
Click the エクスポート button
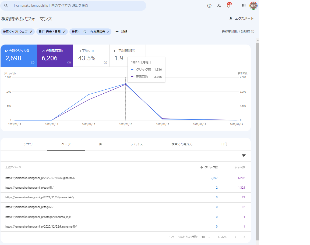tap(241, 19)
